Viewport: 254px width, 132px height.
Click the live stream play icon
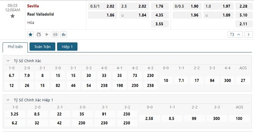coord(47,34)
